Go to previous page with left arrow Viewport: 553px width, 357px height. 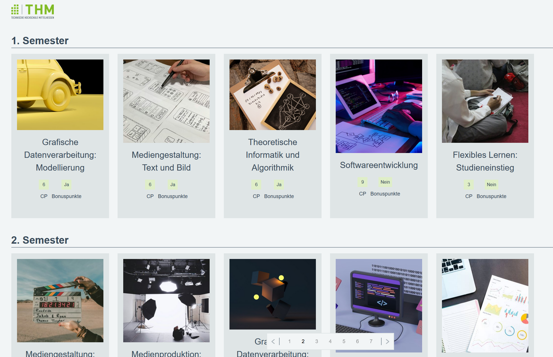click(x=273, y=341)
